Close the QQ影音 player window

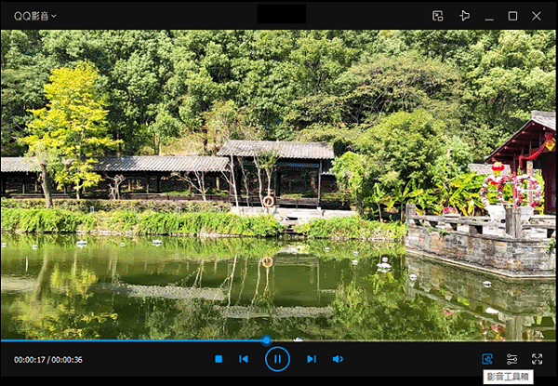coord(538,16)
